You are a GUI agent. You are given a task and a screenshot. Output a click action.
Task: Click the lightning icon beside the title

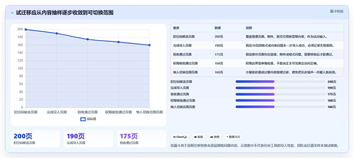12,13
